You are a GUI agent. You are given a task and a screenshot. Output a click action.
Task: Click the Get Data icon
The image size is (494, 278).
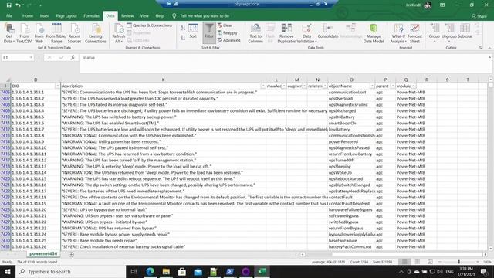(8, 32)
